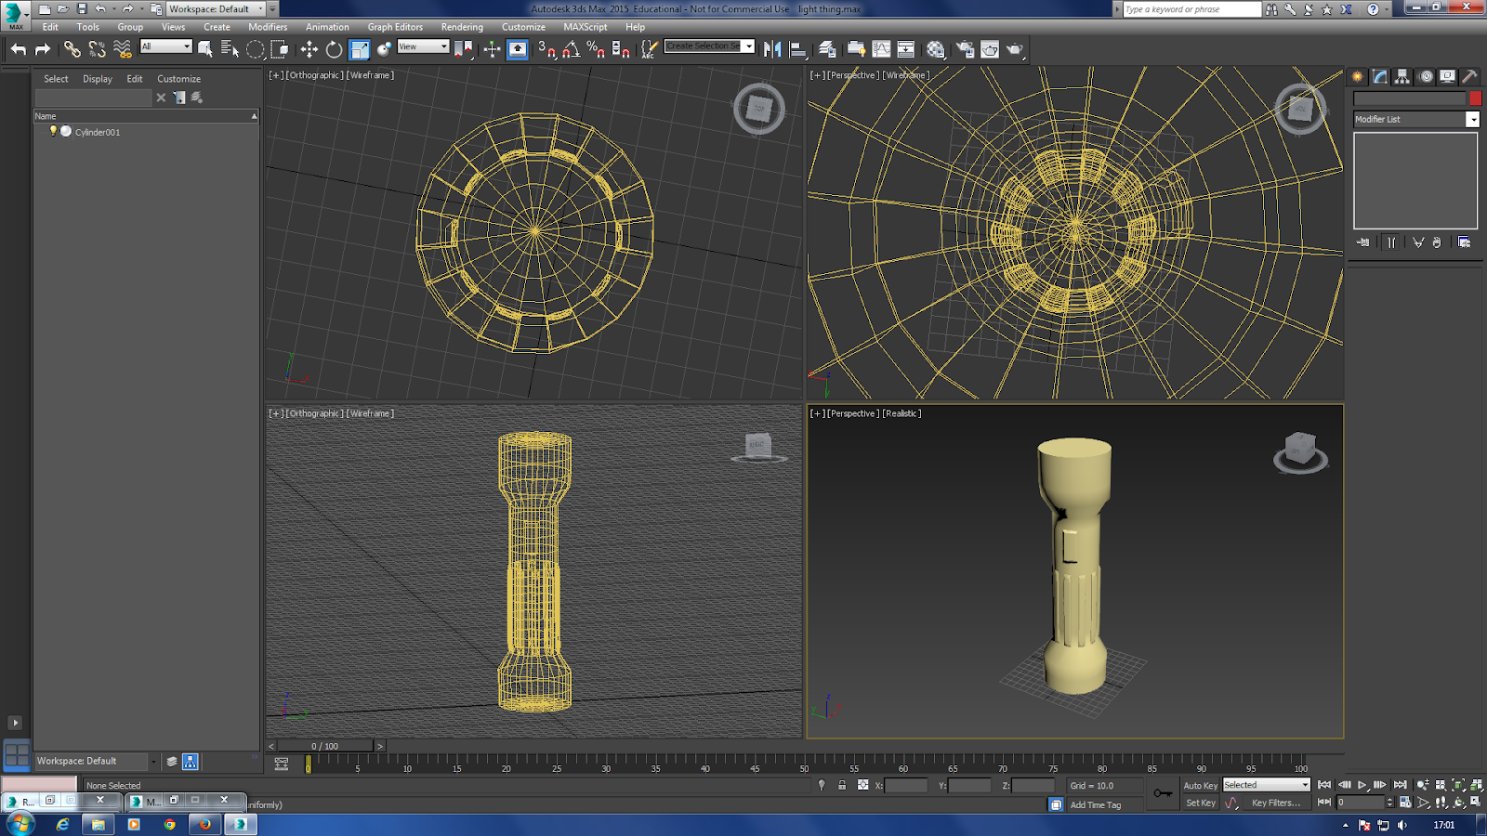Click the Key Filters... button
This screenshot has height=836, width=1487.
(1275, 803)
